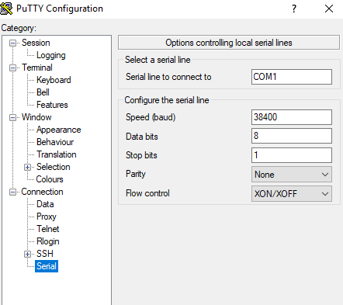Screen dimensions: 343x305
Task: Click the serial line COM1 field
Action: 292,77
